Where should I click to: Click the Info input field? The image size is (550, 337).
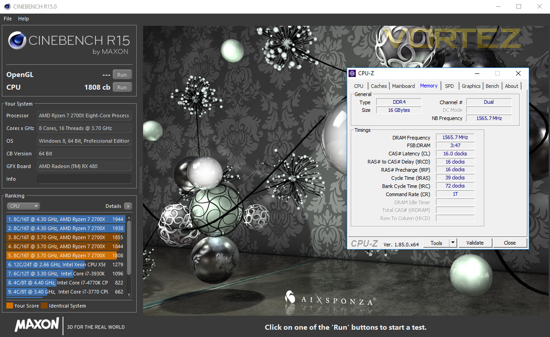point(84,179)
